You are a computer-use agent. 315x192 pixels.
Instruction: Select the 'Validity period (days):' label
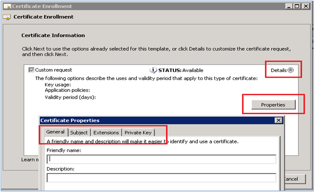pos(70,97)
